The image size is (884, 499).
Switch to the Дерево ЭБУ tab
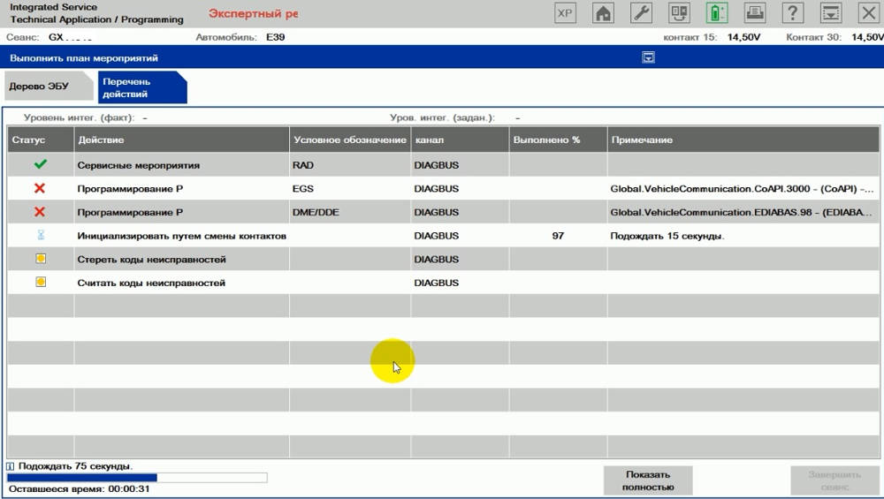tap(39, 87)
